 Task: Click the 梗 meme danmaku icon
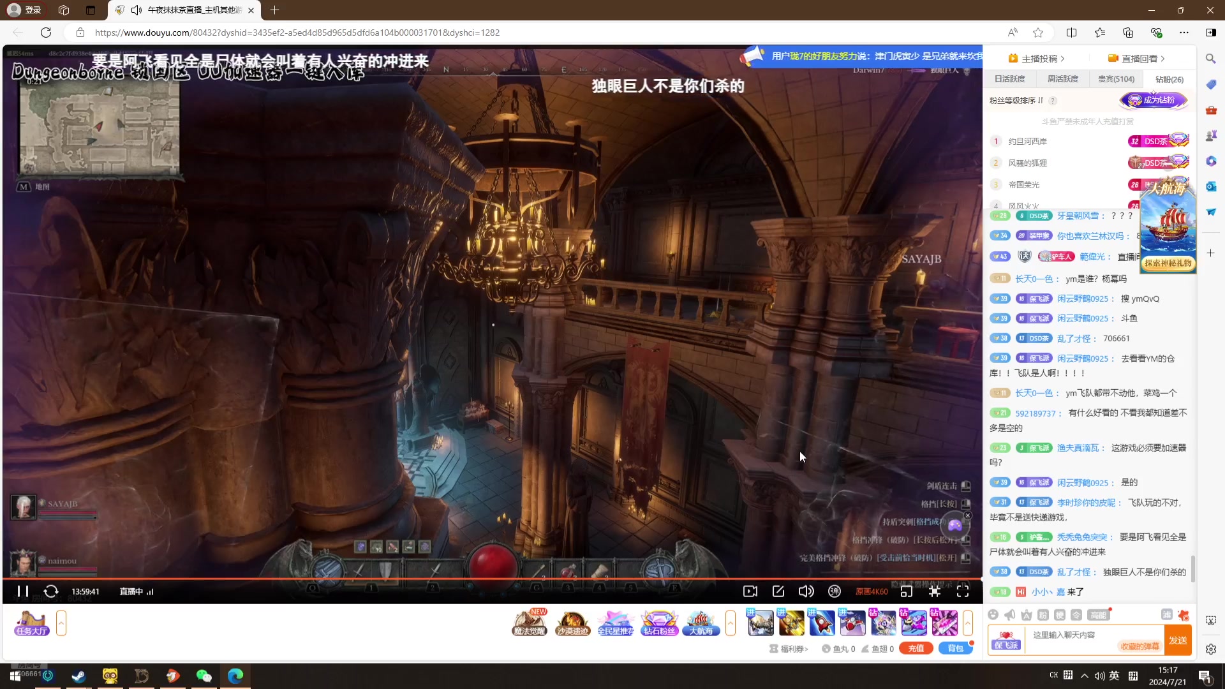point(1059,614)
